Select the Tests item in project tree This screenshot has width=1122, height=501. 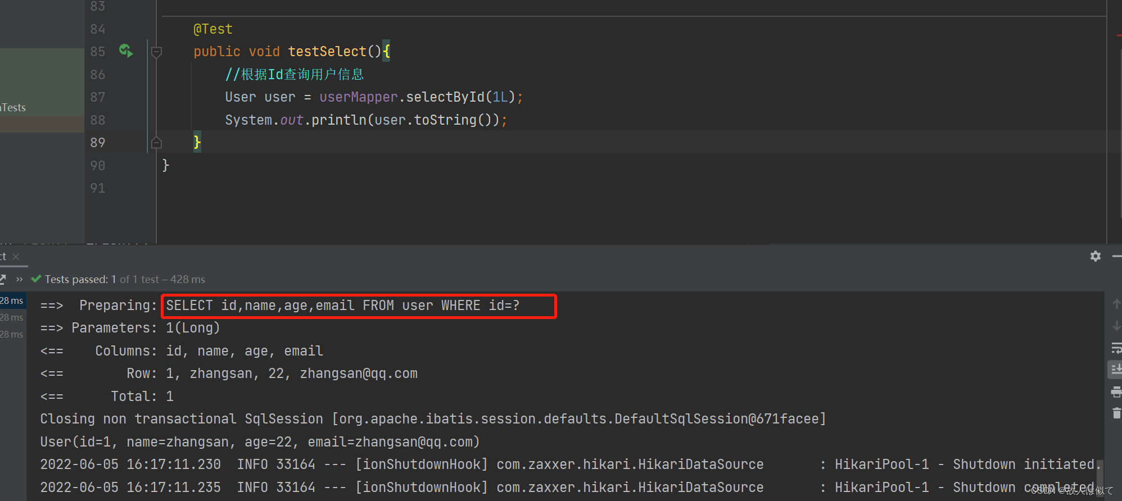point(13,107)
